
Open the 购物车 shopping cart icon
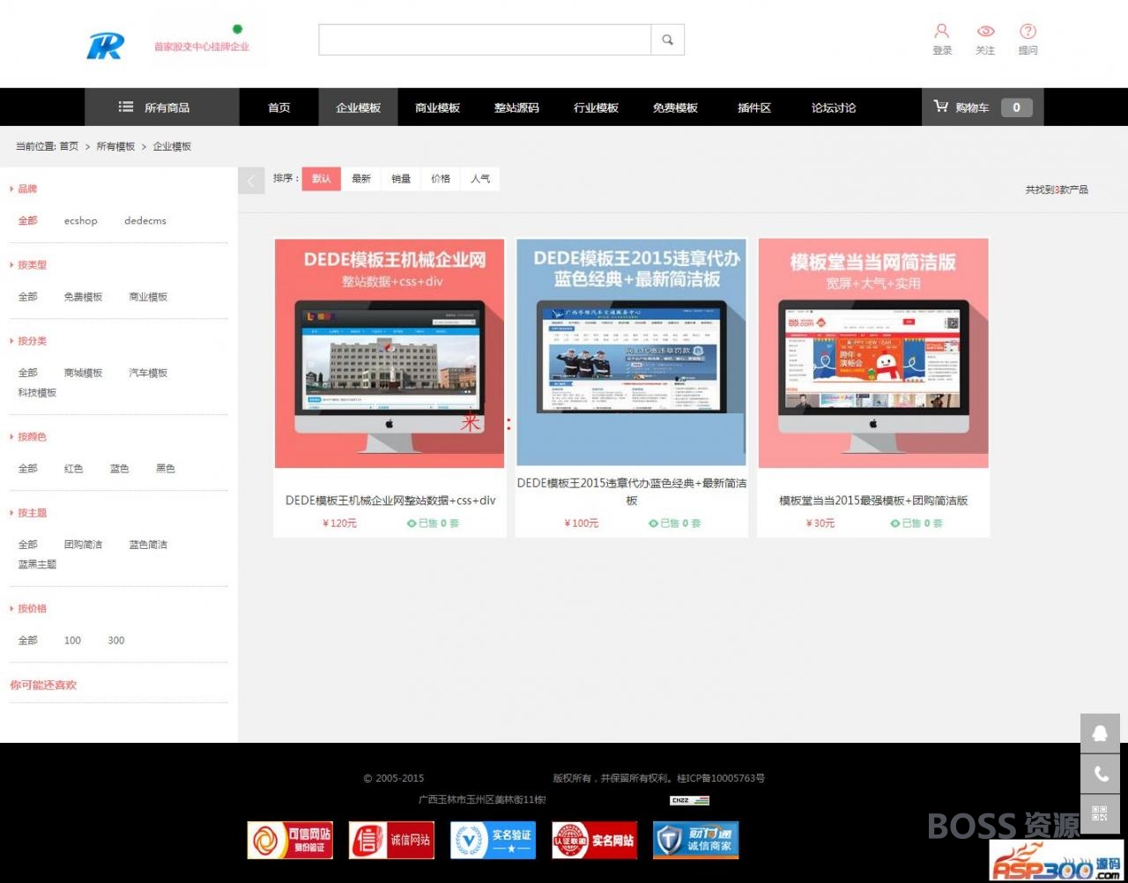[941, 107]
